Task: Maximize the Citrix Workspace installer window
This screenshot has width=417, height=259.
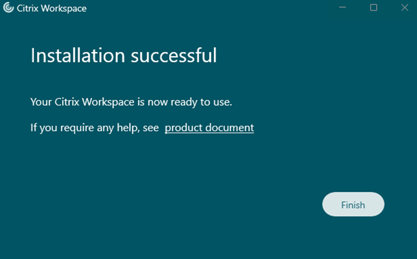Action: 374,8
